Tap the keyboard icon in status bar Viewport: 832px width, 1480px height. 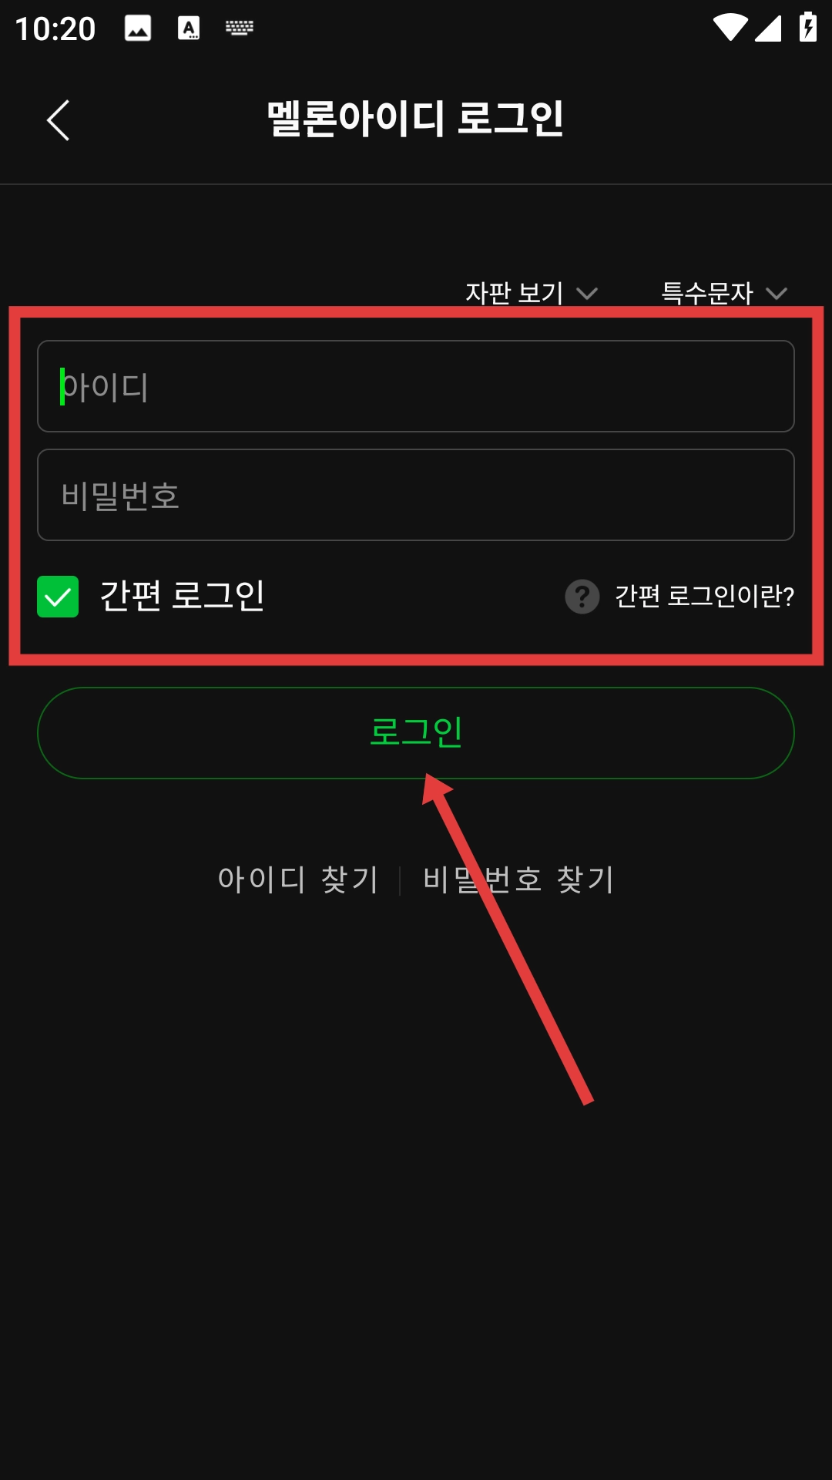tap(239, 28)
